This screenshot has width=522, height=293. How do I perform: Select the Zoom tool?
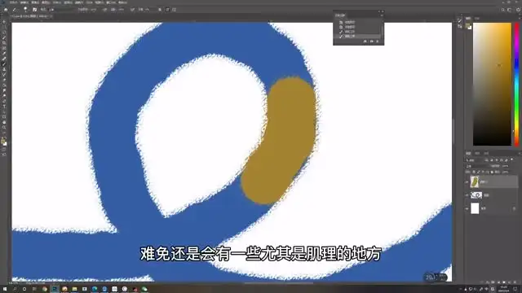click(4, 128)
